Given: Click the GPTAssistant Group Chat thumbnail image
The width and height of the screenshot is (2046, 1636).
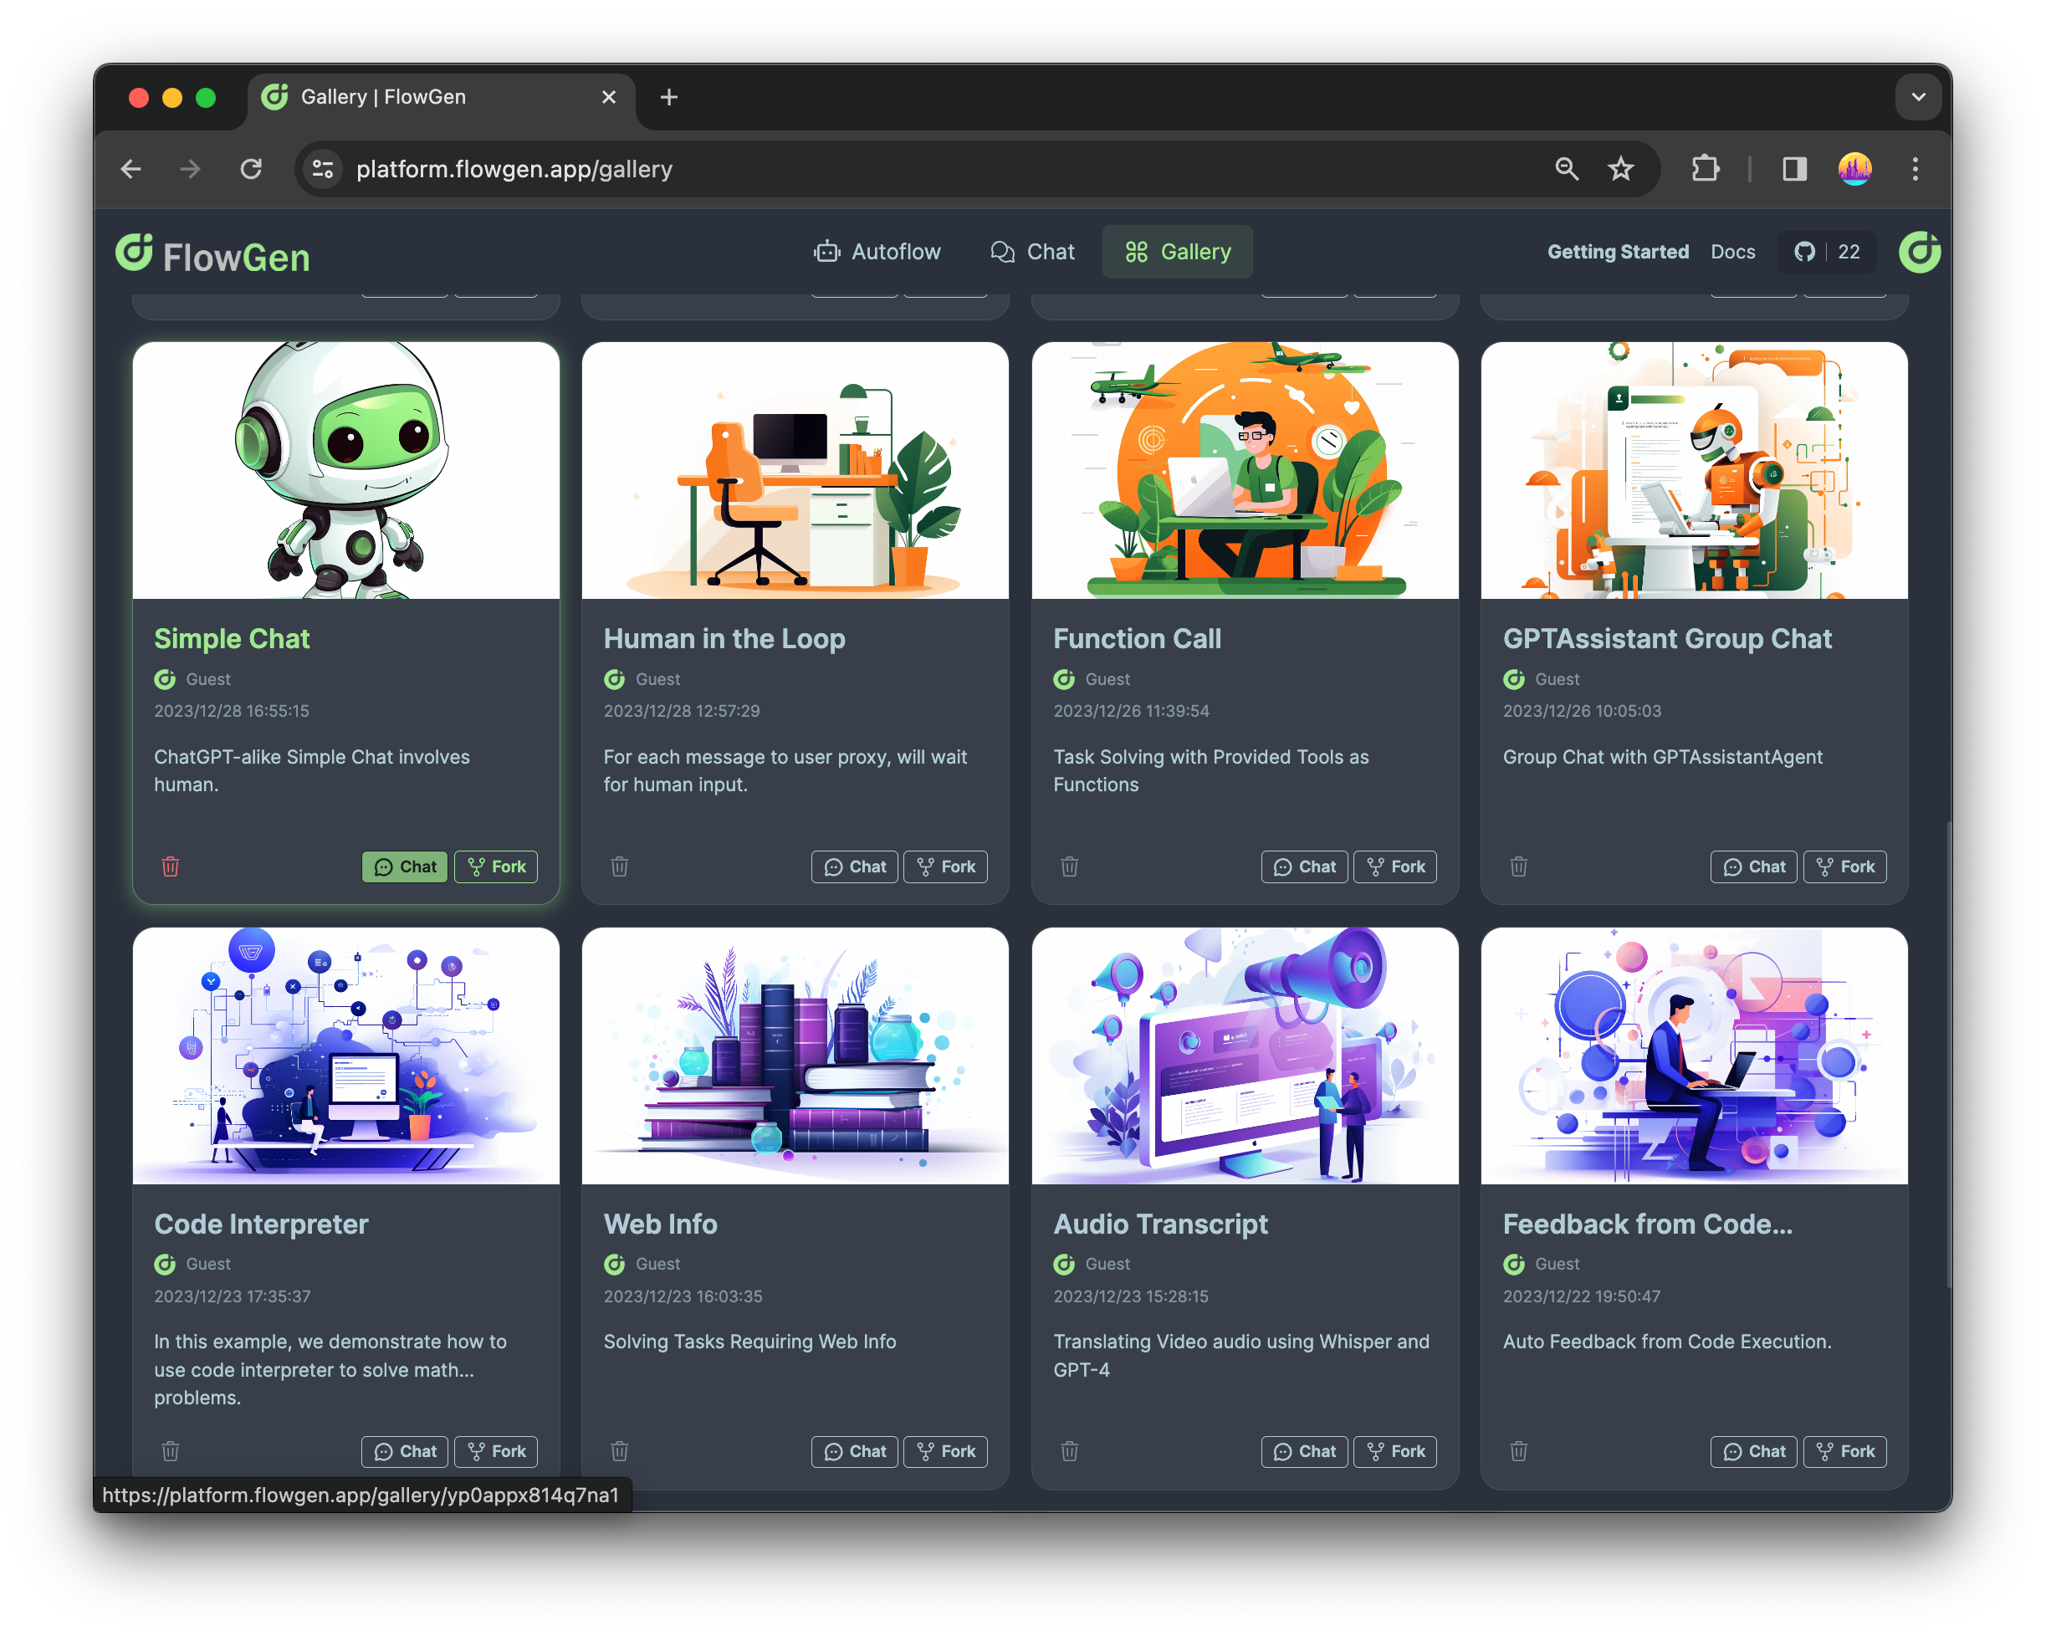Looking at the screenshot, I should point(1694,471).
